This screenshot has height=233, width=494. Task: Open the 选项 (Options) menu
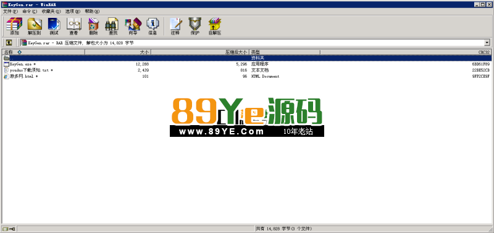click(73, 11)
